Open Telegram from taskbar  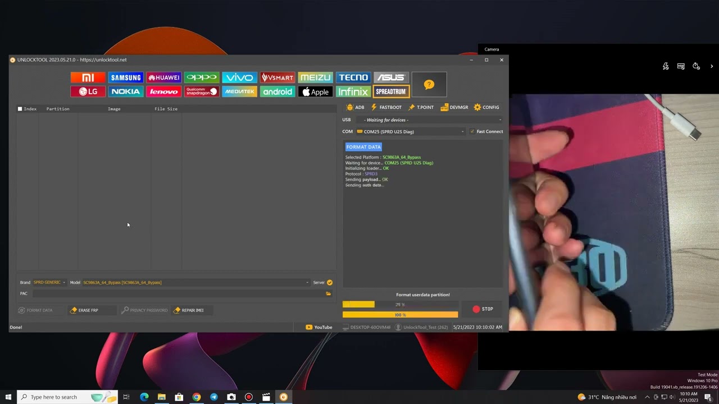coord(214,397)
